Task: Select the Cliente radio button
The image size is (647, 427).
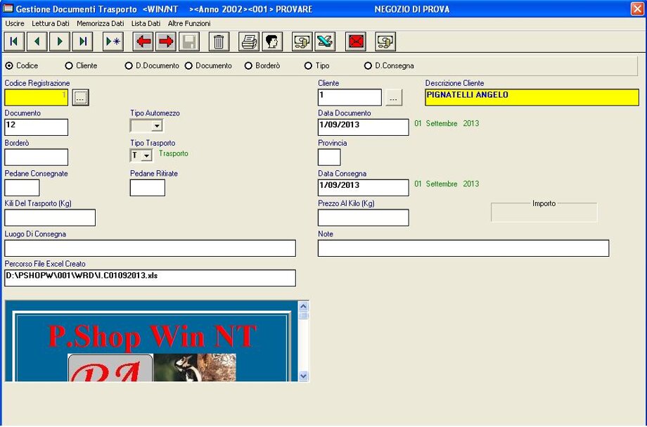Action: click(69, 66)
